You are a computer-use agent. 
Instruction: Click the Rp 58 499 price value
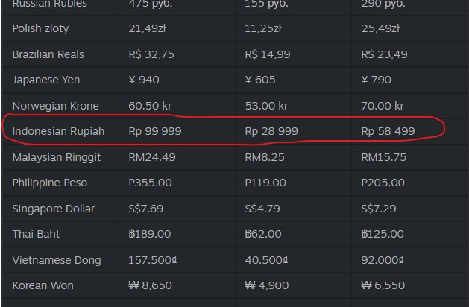388,131
